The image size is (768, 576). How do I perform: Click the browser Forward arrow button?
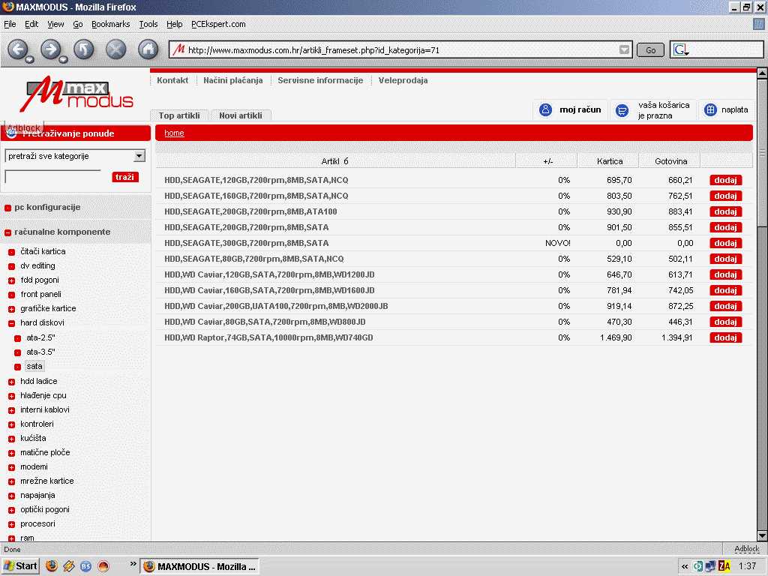[x=50, y=50]
